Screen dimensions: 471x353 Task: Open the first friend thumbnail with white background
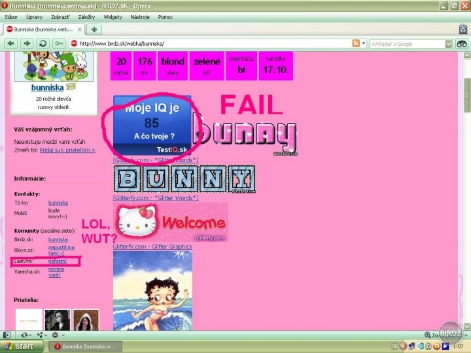29,320
